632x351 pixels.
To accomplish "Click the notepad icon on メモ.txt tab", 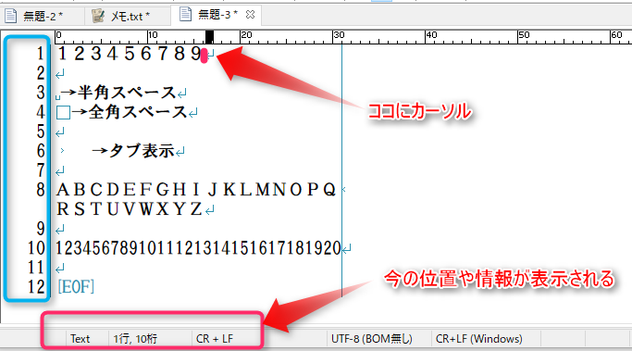I will 98,16.
